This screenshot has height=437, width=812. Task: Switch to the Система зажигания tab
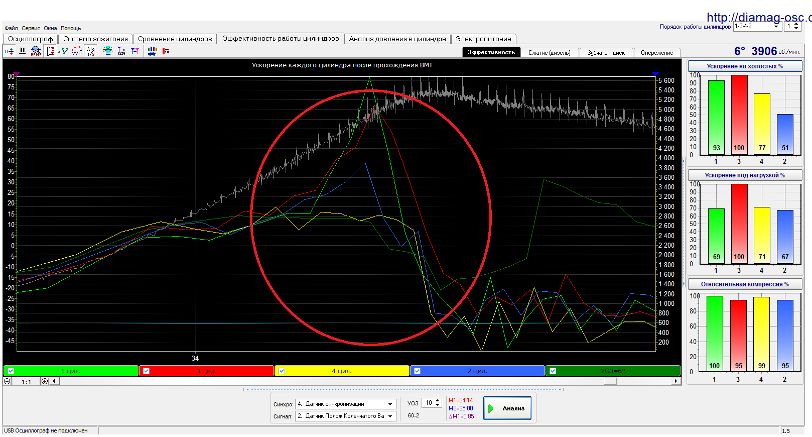click(95, 39)
